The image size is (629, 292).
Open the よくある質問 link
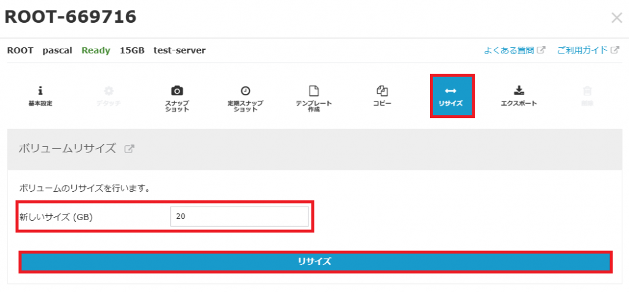[509, 50]
